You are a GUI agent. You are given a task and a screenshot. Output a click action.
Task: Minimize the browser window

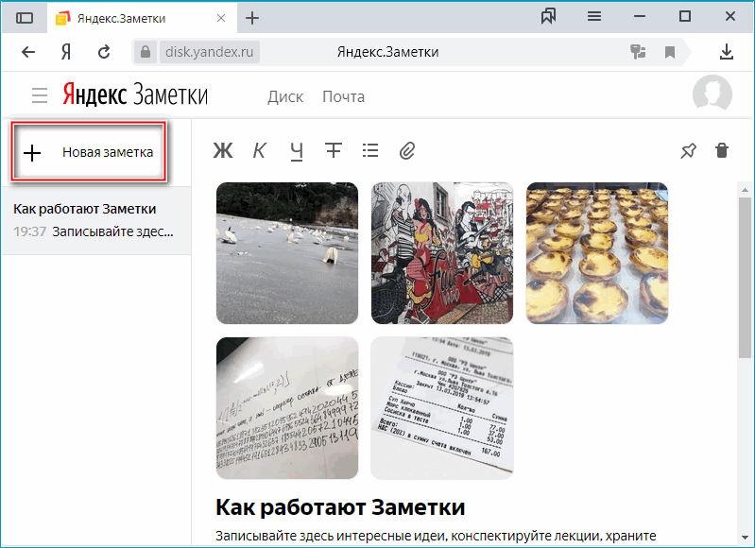(x=640, y=17)
